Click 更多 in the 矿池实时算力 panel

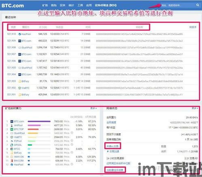[94, 108]
